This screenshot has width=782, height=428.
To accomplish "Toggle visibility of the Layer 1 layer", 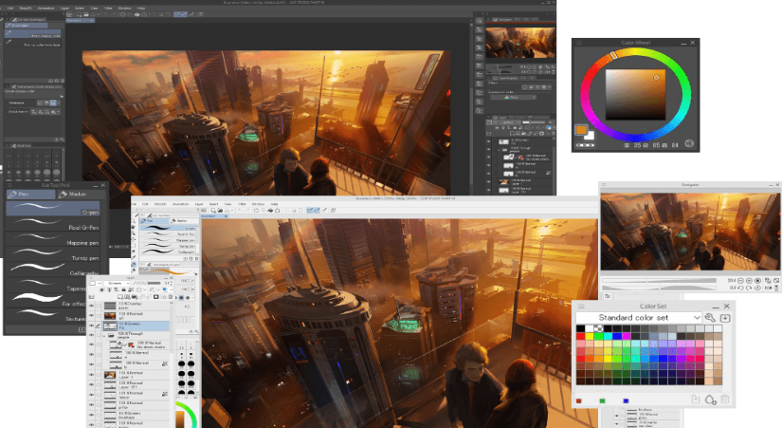I will tap(91, 375).
